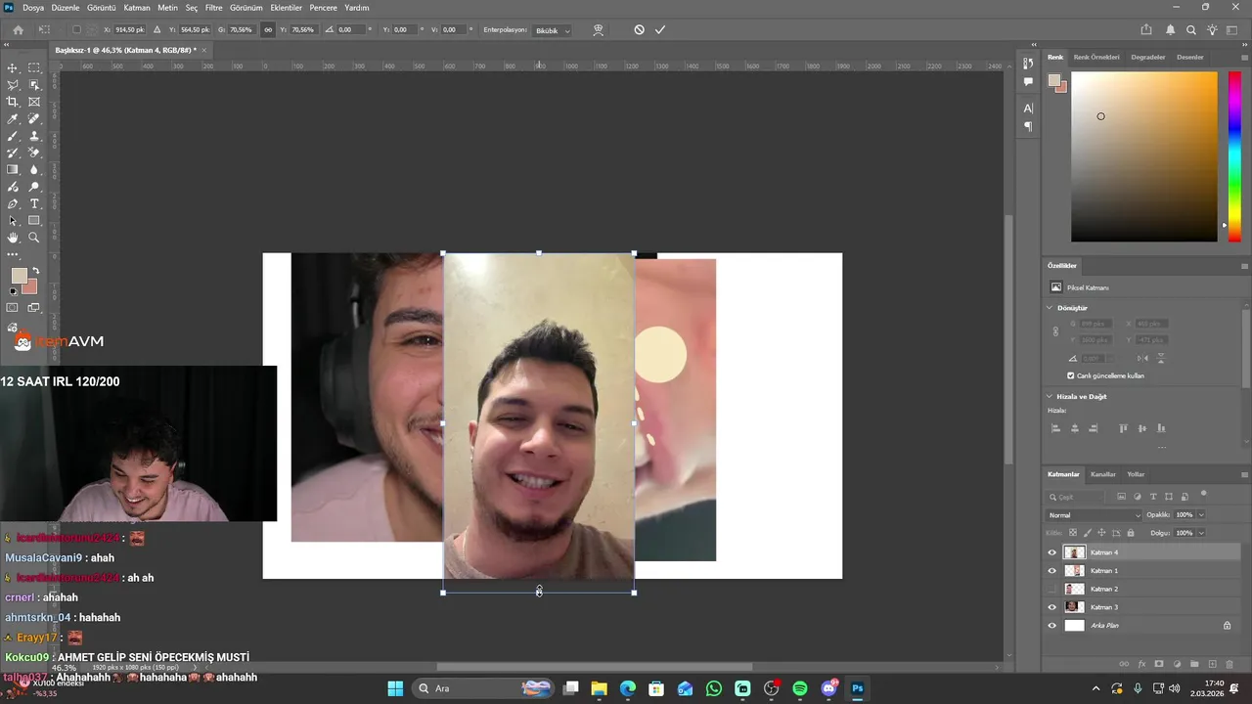Select the Move tool
The height and width of the screenshot is (704, 1252).
pyautogui.click(x=13, y=67)
